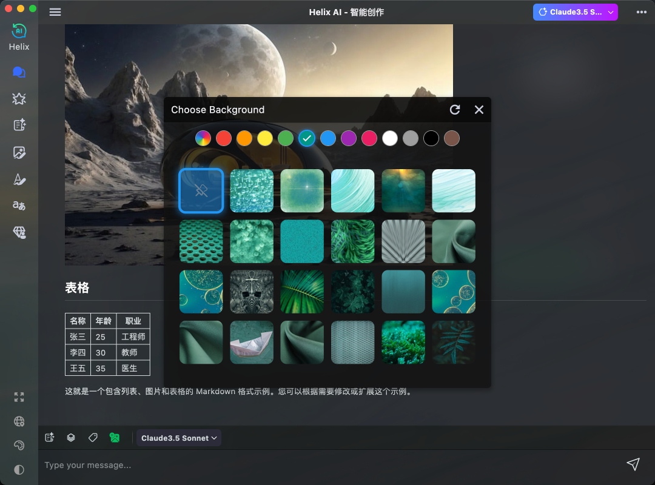The width and height of the screenshot is (655, 485).
Task: Close the Choose Background dialog
Action: pyautogui.click(x=479, y=110)
